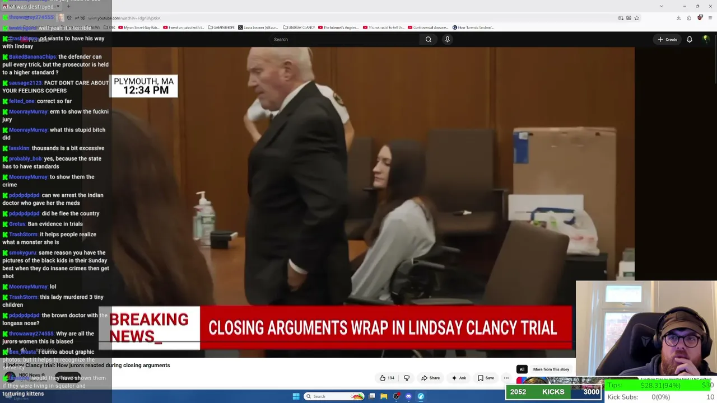Open the YouTube account avatar menu

point(706,39)
